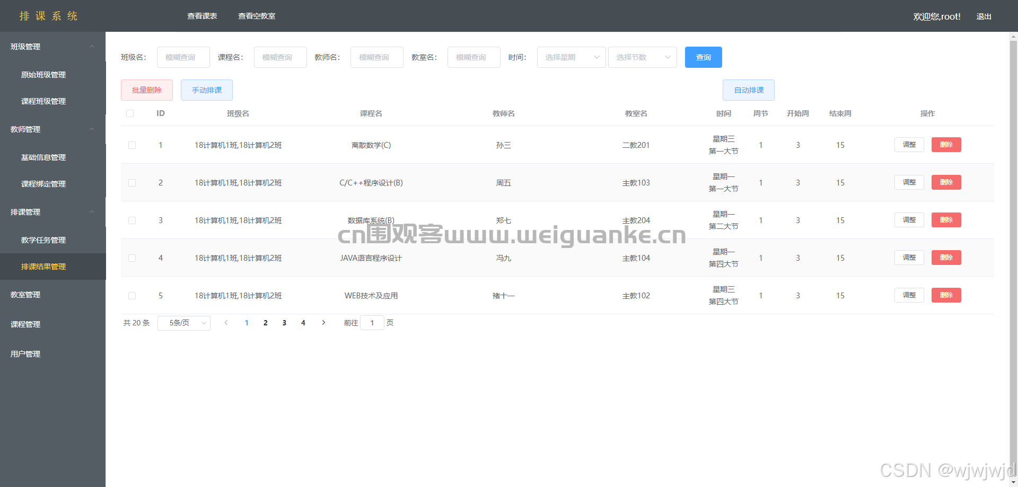Go to page 1 in pagination
This screenshot has width=1018, height=487.
point(247,323)
